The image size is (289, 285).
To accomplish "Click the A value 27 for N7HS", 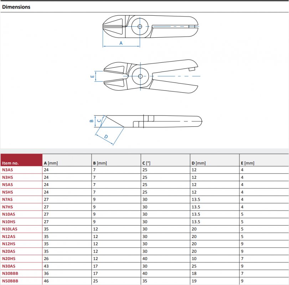I will [x=46, y=207].
